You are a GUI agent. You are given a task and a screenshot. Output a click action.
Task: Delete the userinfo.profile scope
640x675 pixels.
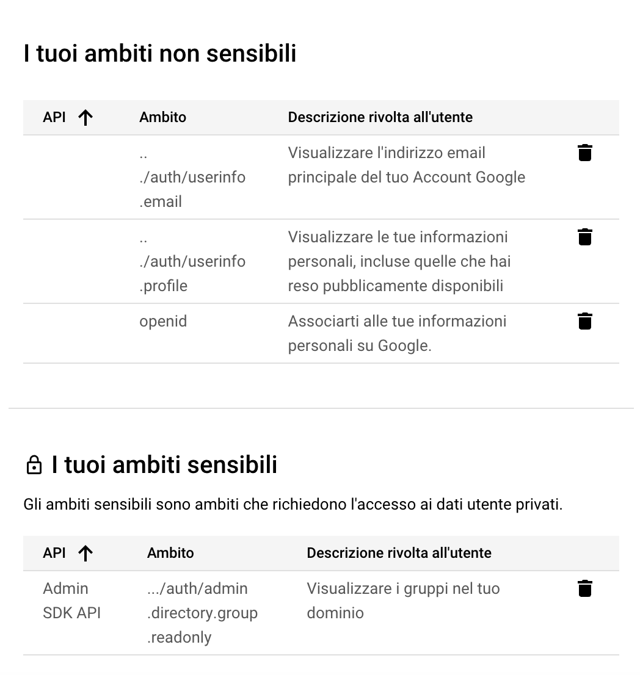pyautogui.click(x=584, y=237)
